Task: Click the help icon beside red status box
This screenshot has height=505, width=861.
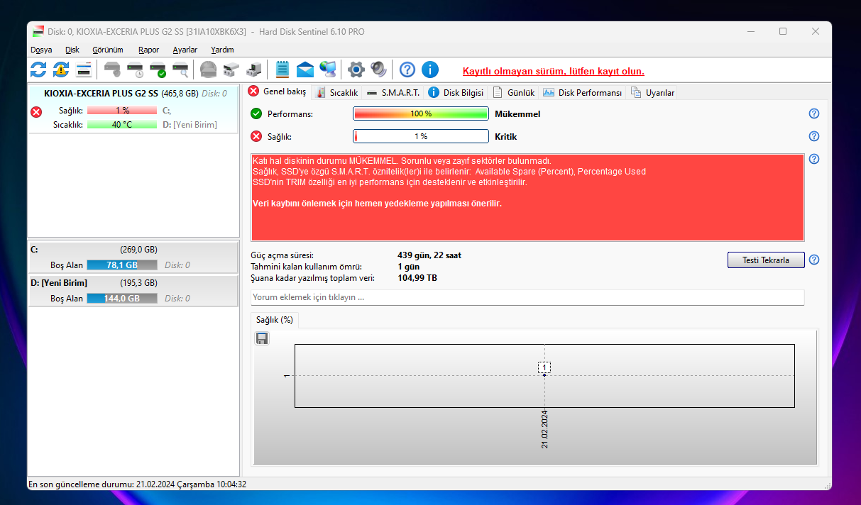Action: click(x=814, y=159)
